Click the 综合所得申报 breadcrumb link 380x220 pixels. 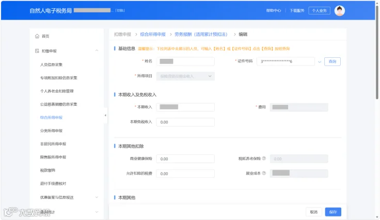pyautogui.click(x=153, y=35)
